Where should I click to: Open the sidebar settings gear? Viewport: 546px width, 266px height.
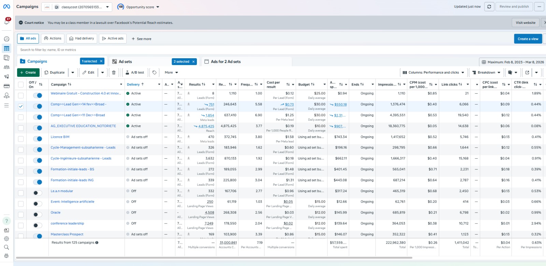point(6,239)
